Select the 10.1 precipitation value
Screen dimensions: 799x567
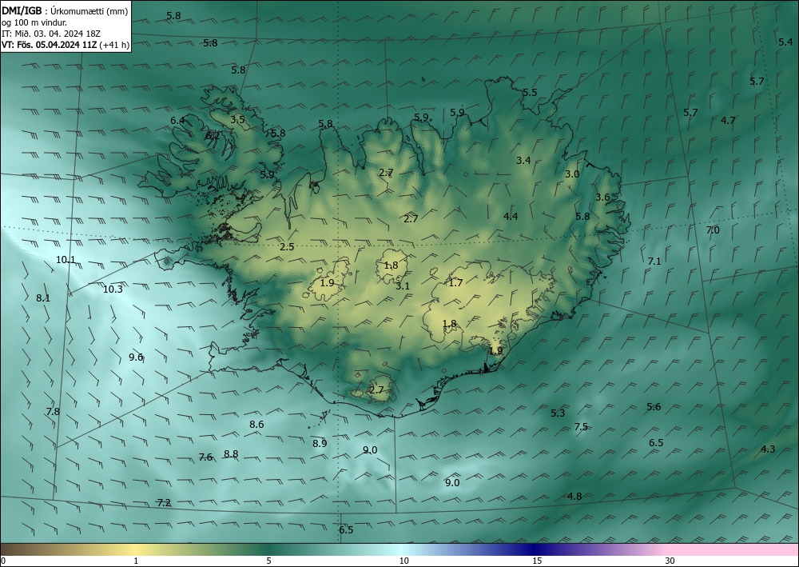pos(66,260)
